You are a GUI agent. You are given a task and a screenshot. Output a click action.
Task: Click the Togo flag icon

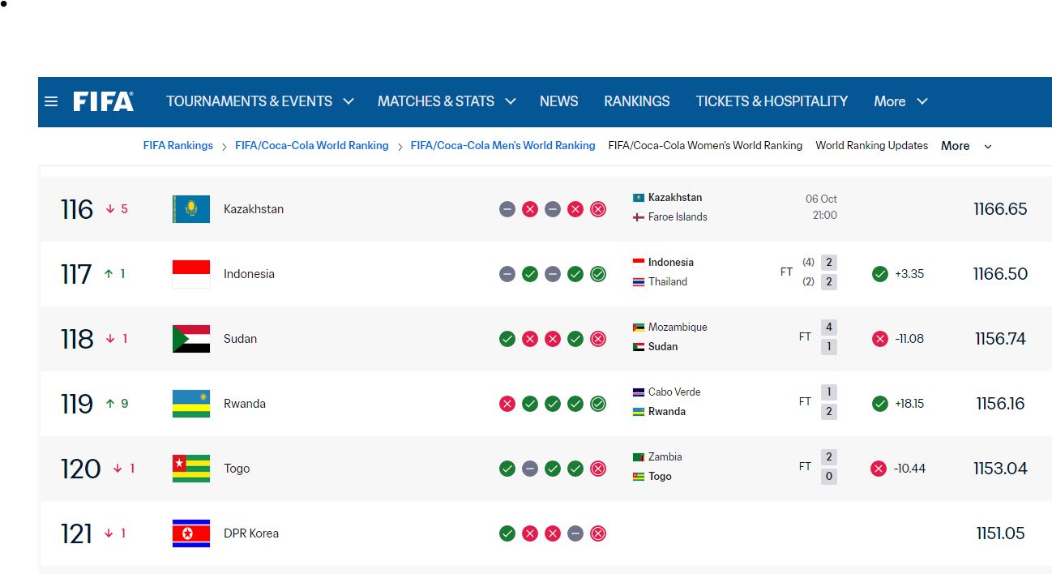191,469
